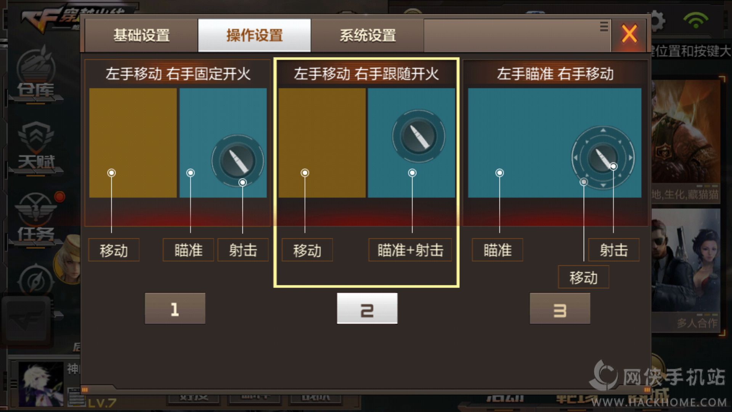
Task: Click the yellow movement area in scheme 1
Action: coord(133,143)
